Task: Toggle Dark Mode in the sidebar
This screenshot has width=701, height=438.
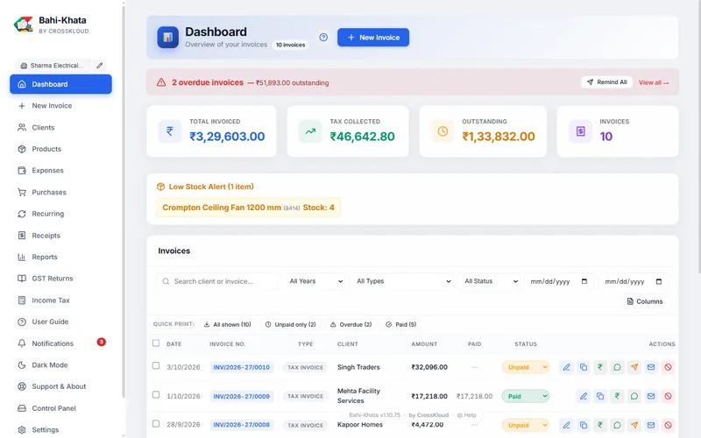Action: point(60,364)
